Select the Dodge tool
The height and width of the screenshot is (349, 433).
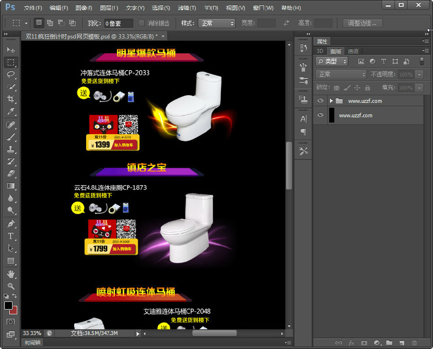(x=11, y=210)
